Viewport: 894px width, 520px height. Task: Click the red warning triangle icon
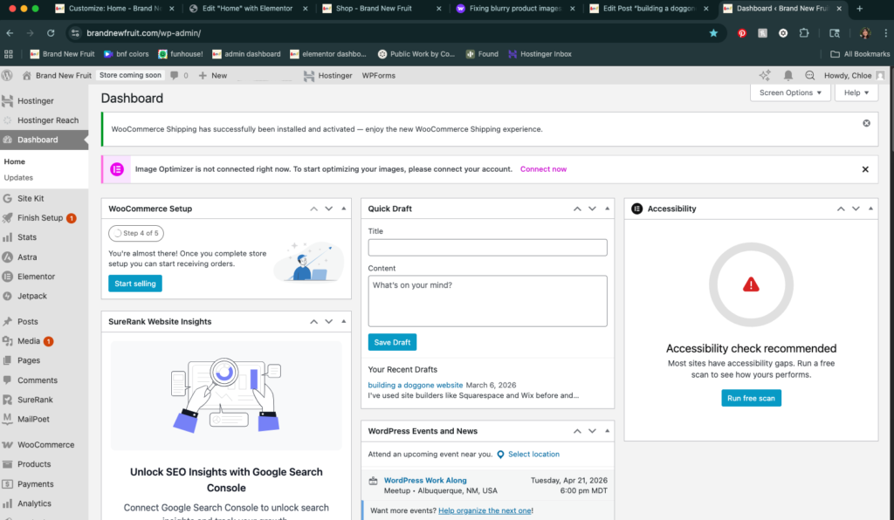751,284
